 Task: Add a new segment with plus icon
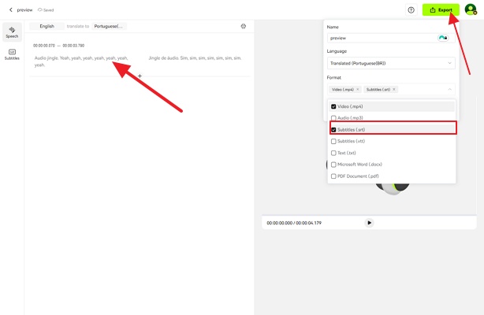[140, 76]
